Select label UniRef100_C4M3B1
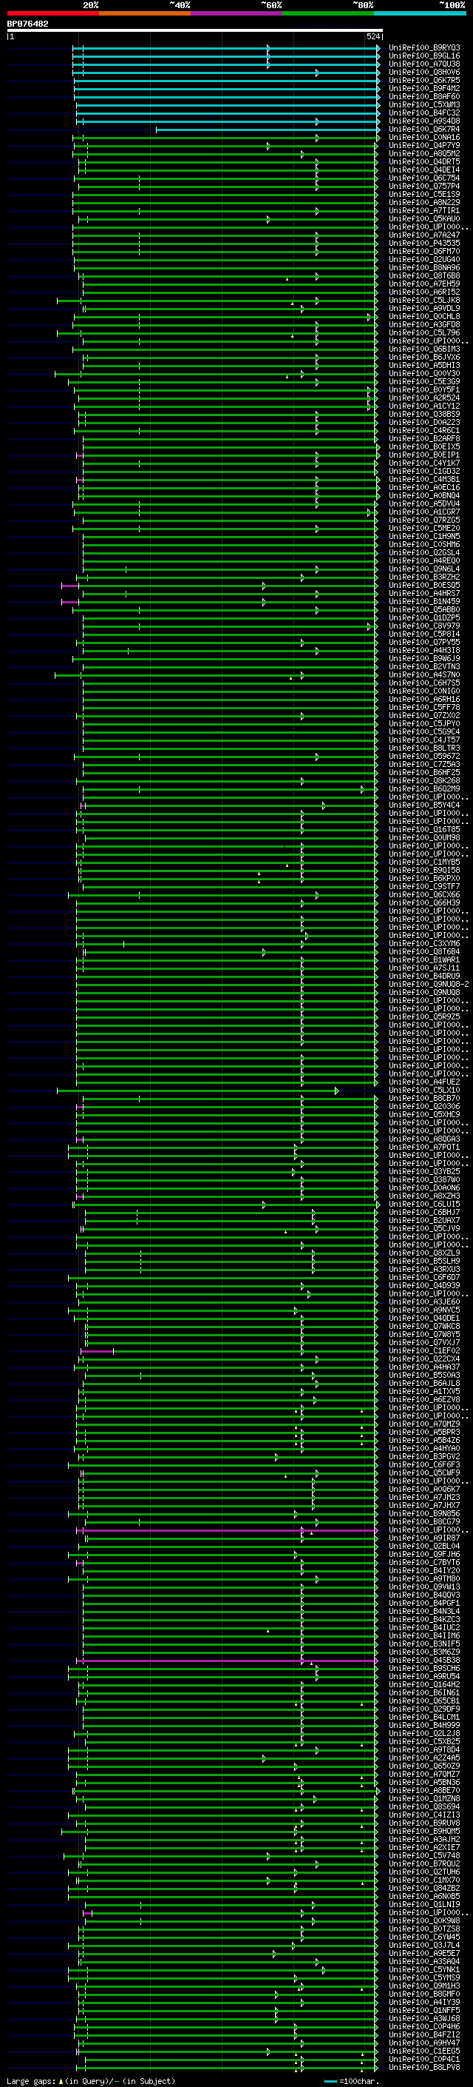 (424, 480)
